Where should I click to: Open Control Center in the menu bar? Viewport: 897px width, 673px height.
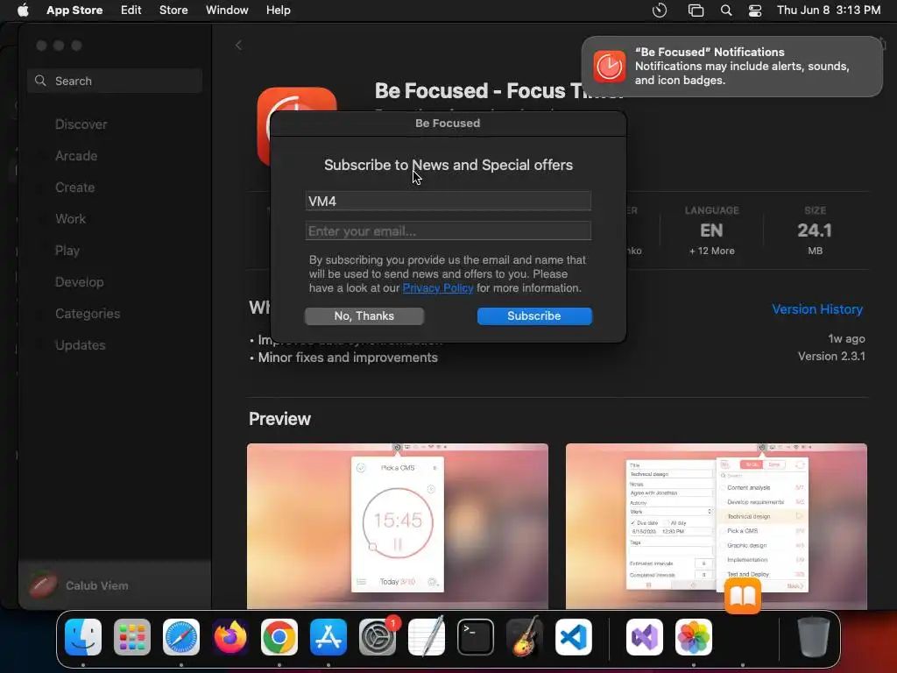(x=755, y=11)
